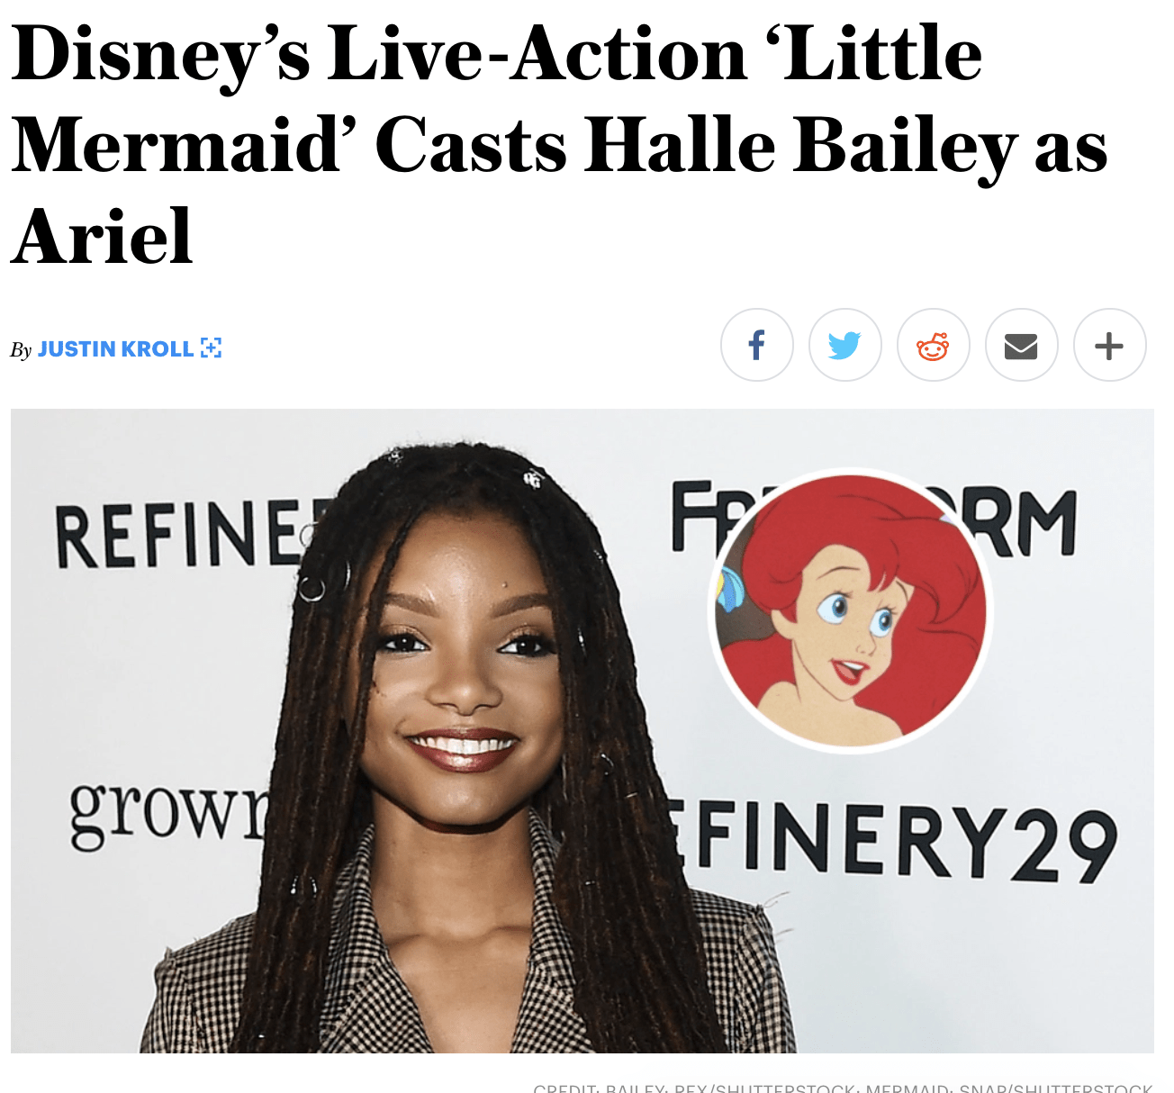Click 'Disney's' at start of headline

(160, 56)
